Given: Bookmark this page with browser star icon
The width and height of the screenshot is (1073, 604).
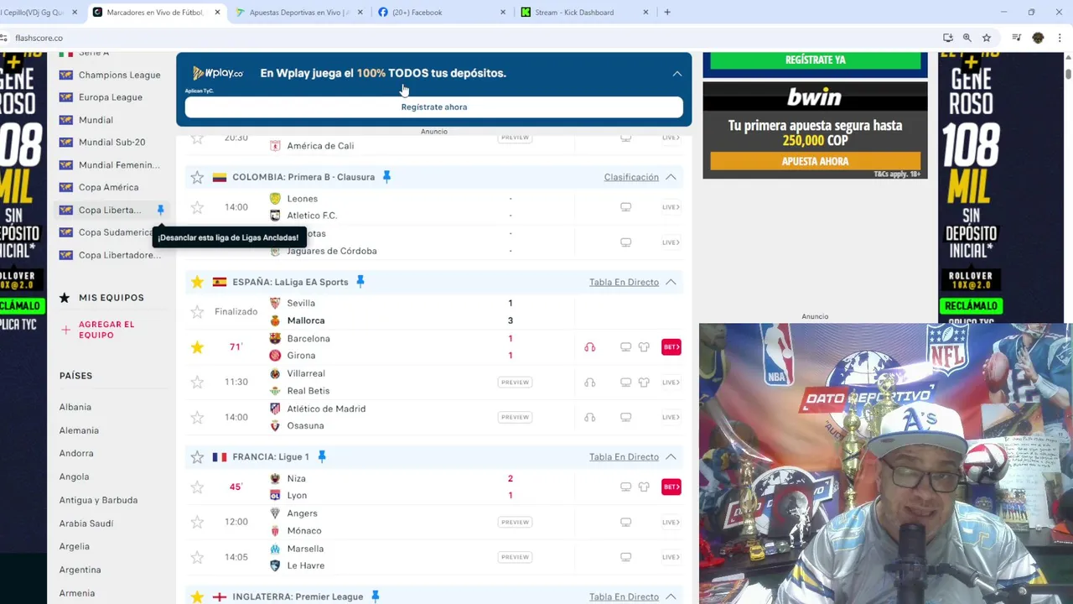Looking at the screenshot, I should coord(987,38).
